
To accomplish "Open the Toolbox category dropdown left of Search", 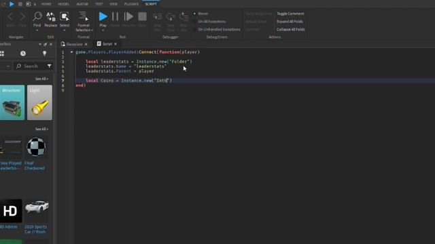I will point(8,66).
